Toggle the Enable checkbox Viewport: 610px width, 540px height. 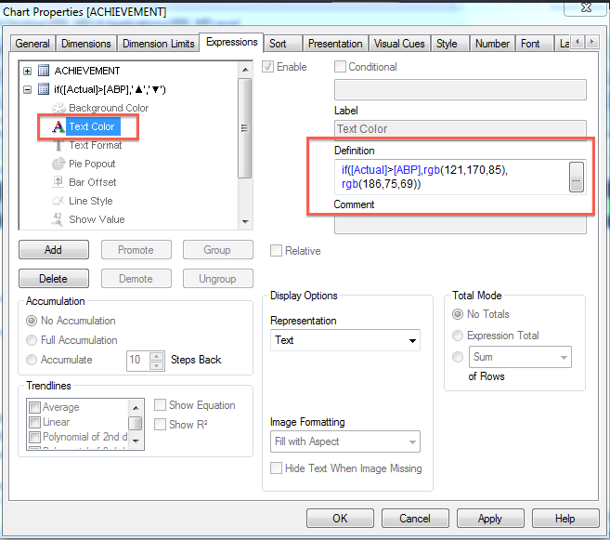click(268, 67)
